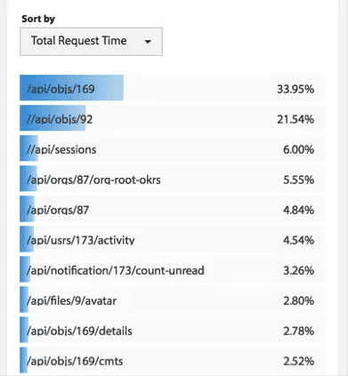The height and width of the screenshot is (376, 348).
Task: Select the //api/sessions endpoint row
Action: click(x=173, y=148)
